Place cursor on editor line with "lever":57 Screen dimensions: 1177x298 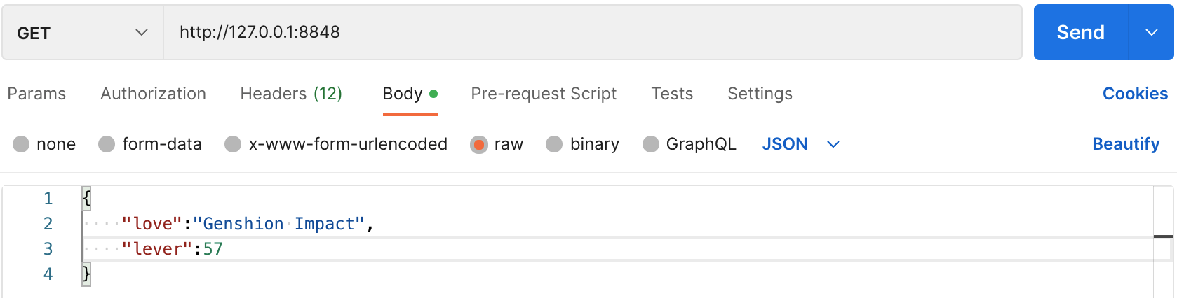pos(617,249)
